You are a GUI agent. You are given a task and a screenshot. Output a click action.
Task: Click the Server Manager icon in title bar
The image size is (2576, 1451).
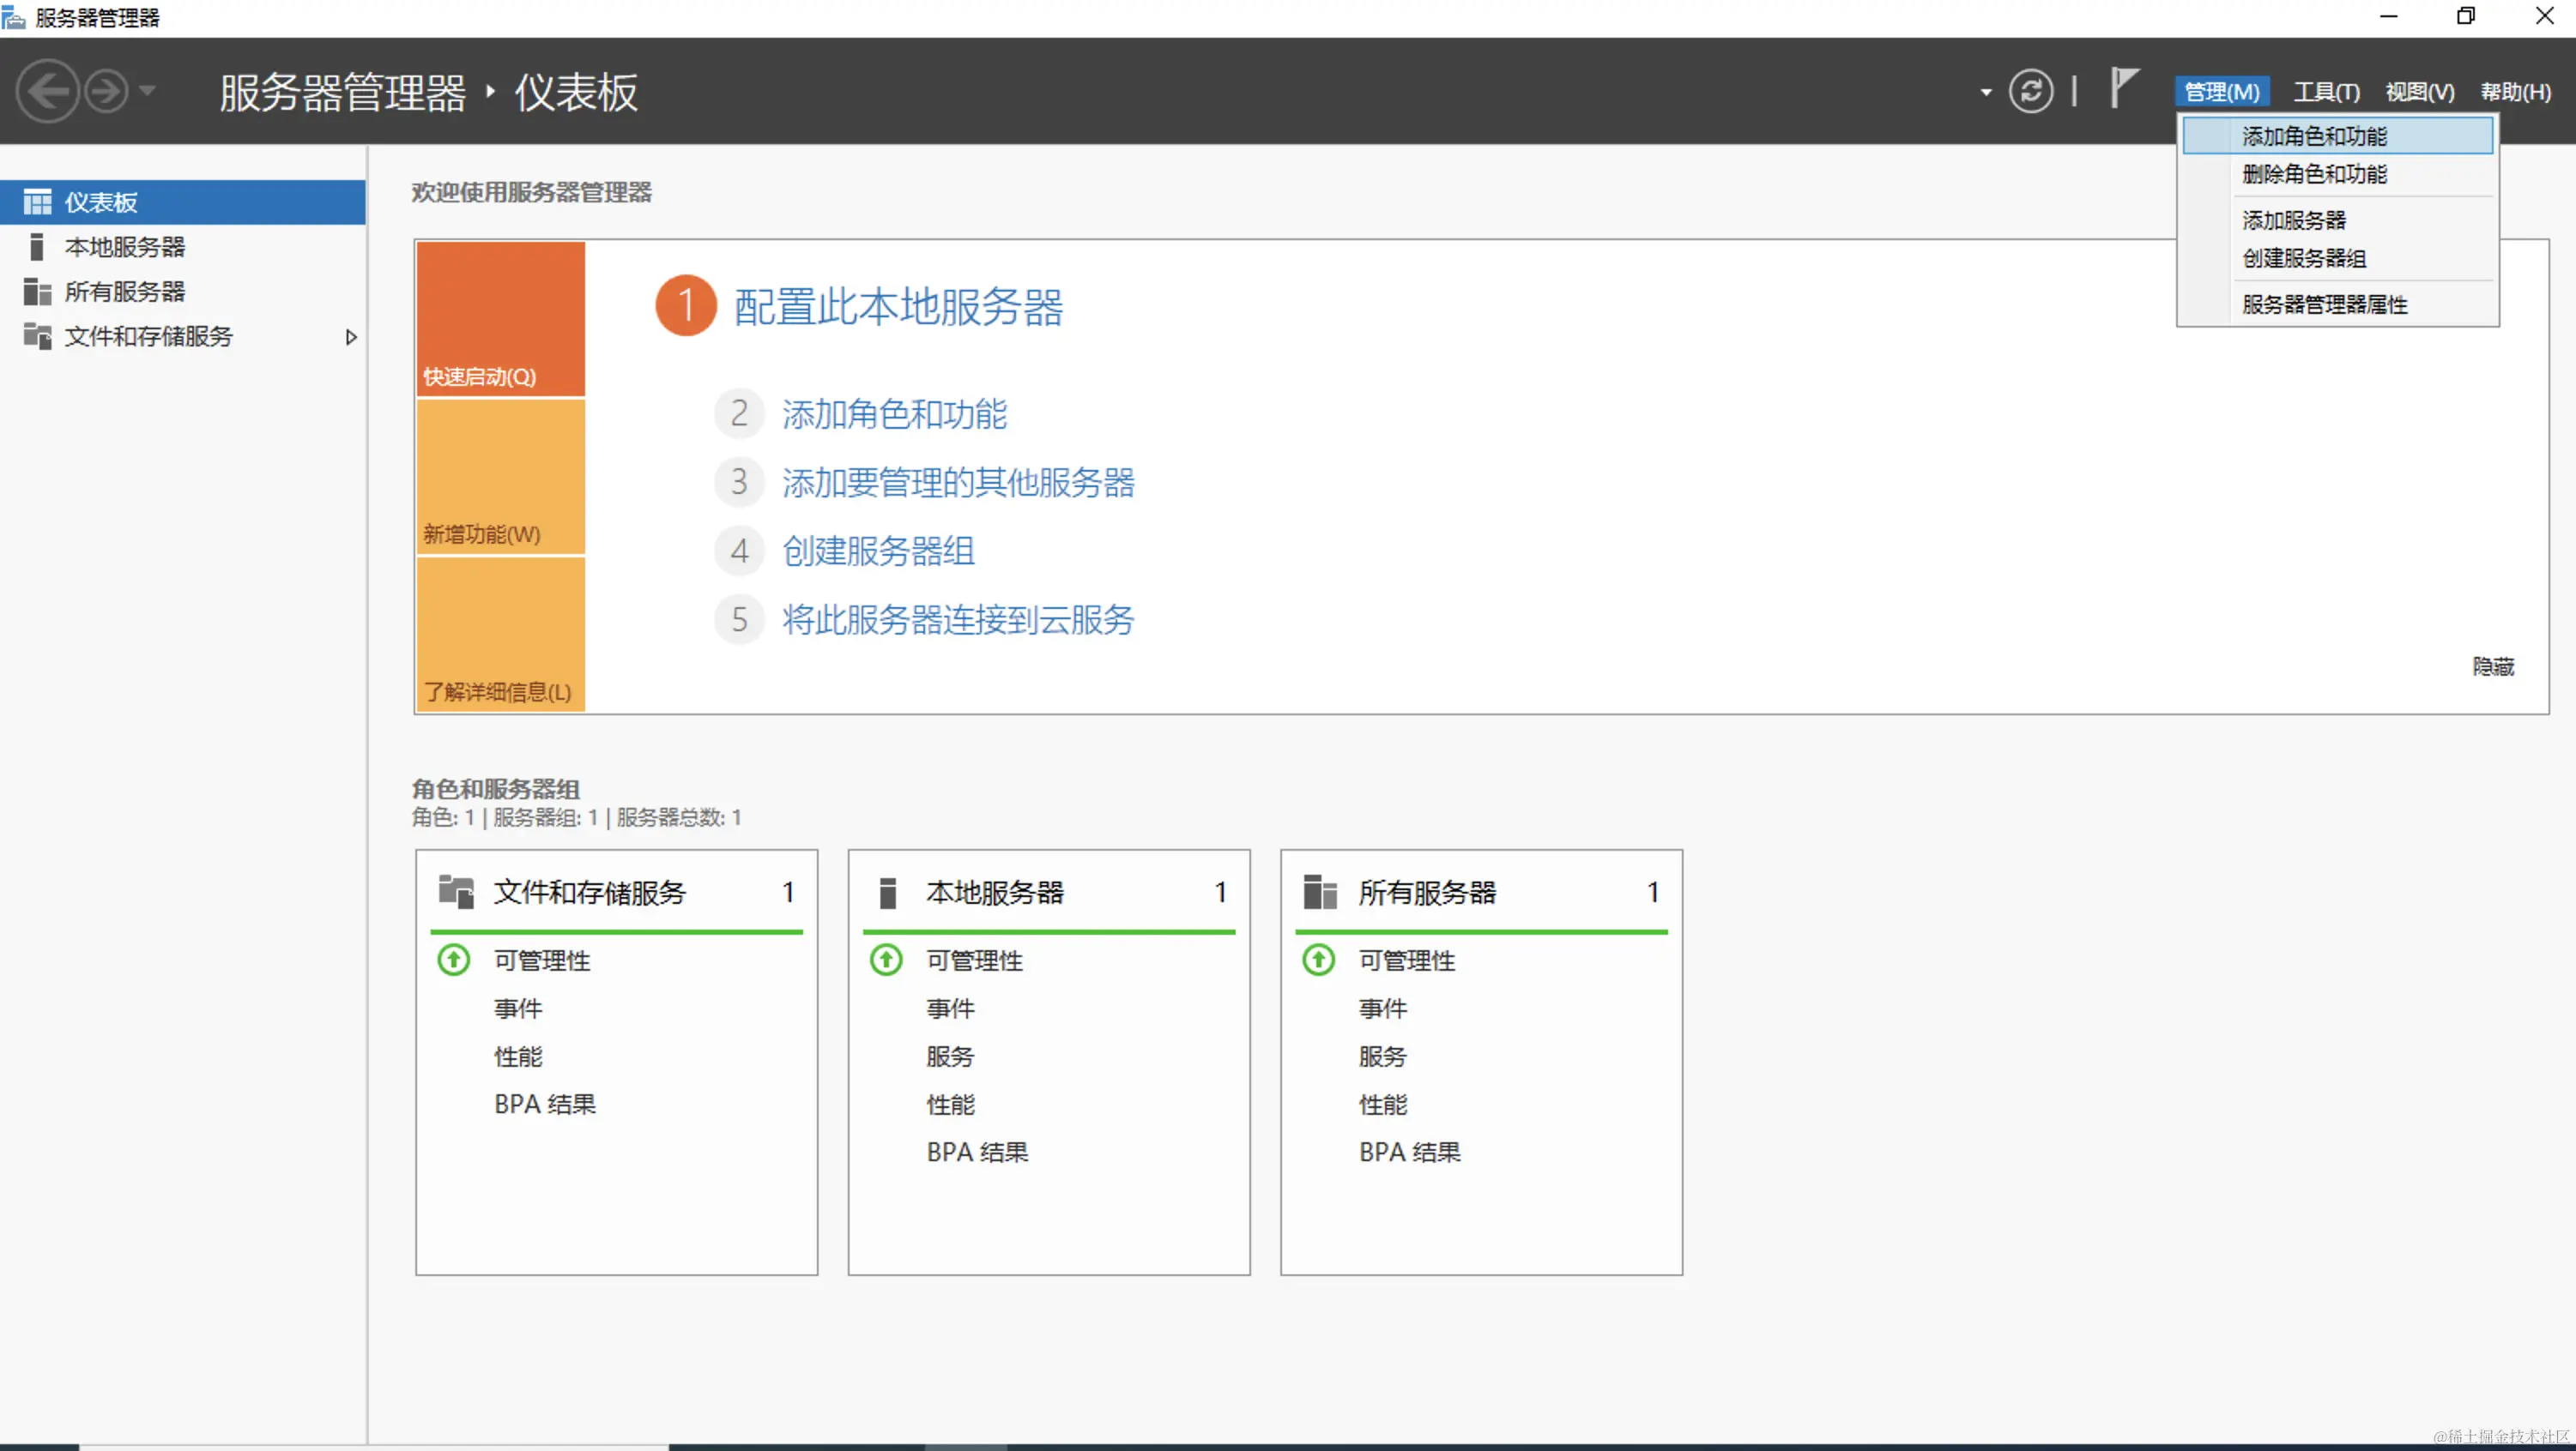pyautogui.click(x=14, y=16)
